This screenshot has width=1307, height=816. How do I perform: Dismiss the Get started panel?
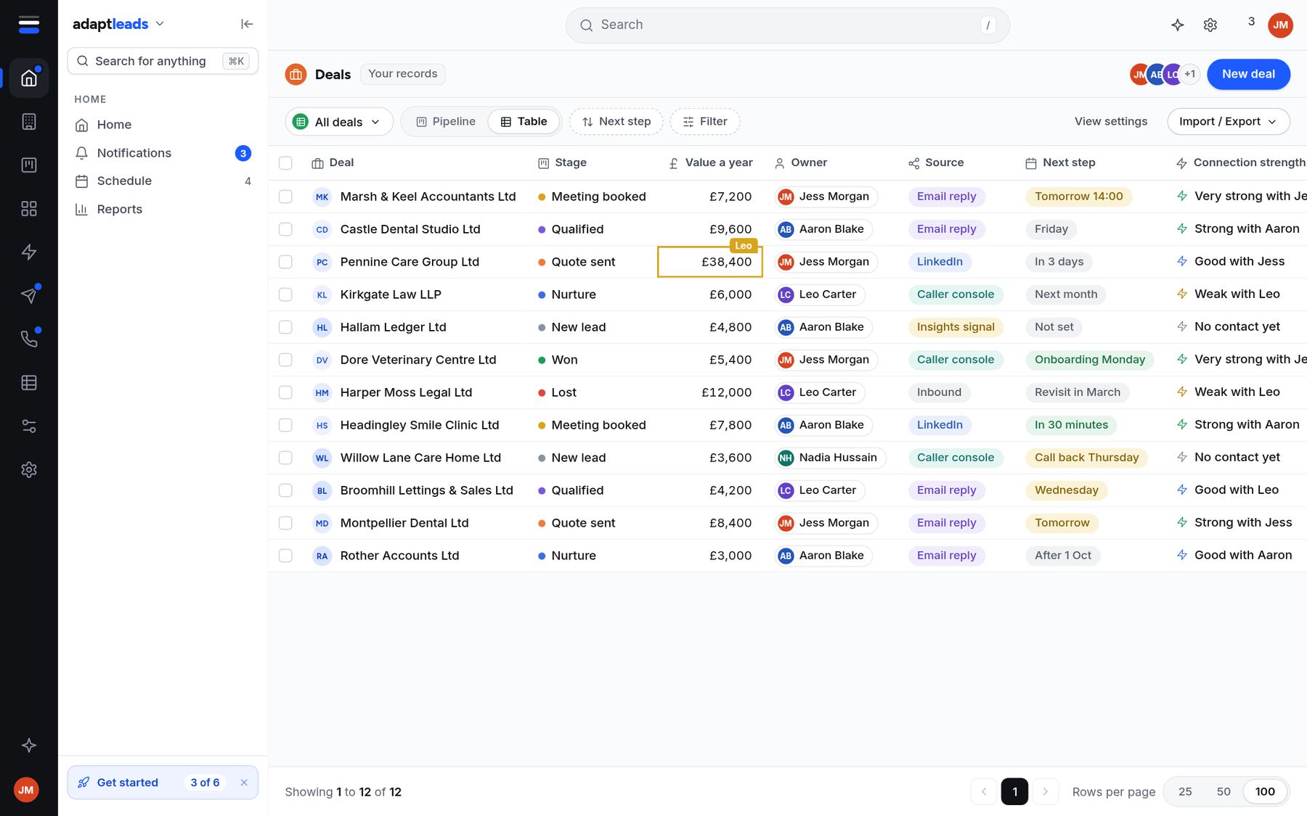pyautogui.click(x=244, y=783)
